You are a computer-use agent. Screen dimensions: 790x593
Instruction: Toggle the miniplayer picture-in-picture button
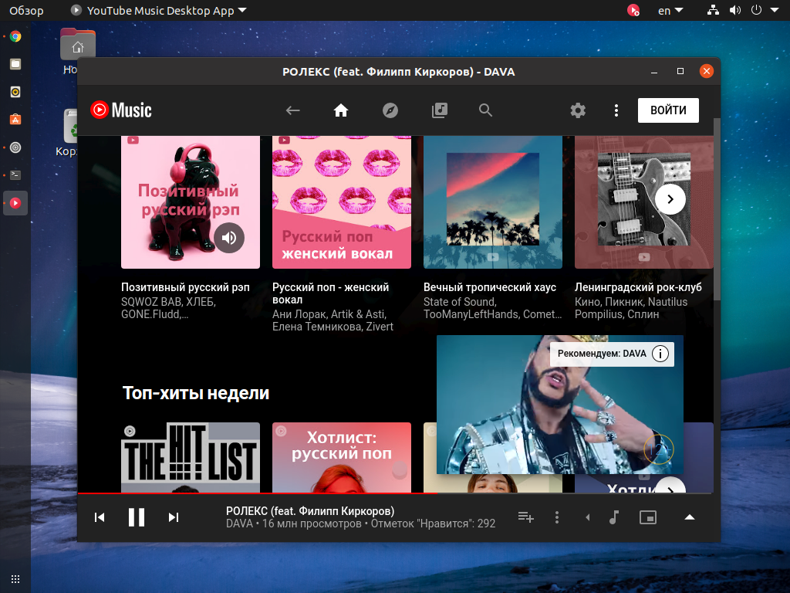(x=648, y=517)
